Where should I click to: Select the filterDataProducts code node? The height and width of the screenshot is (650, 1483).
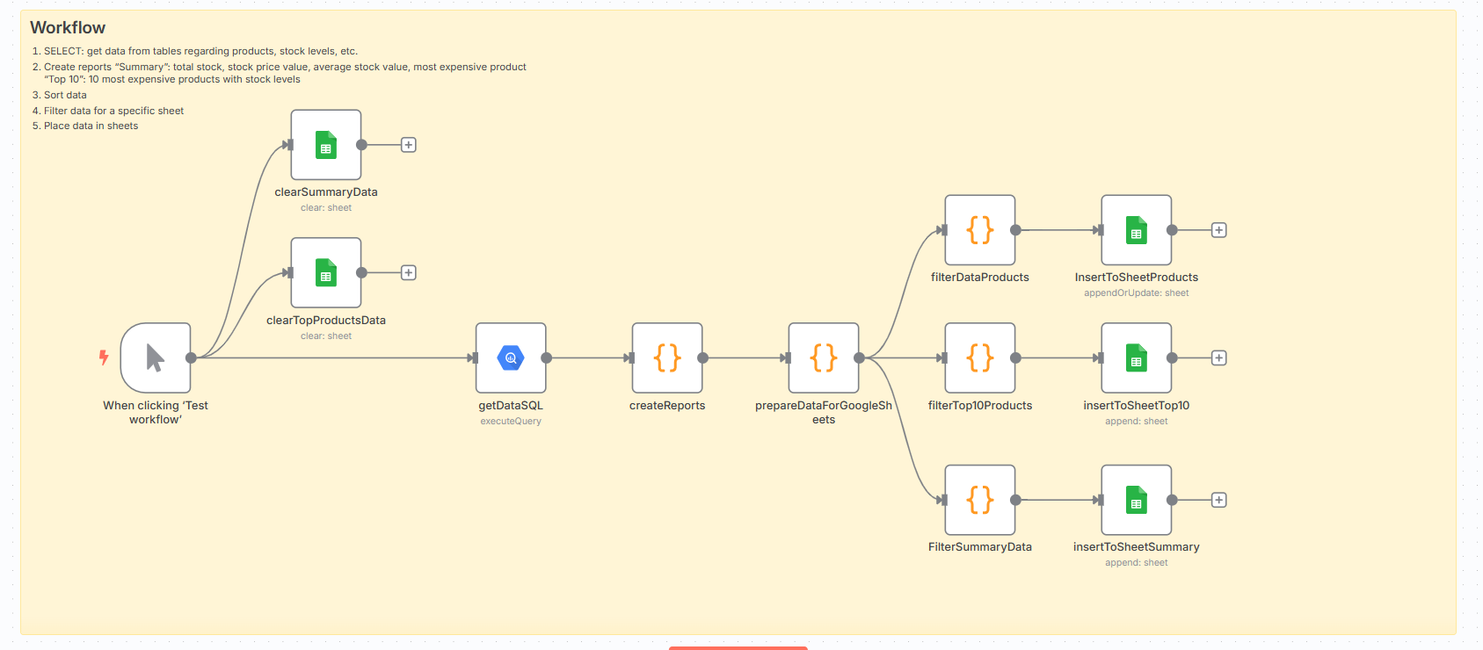tap(980, 230)
